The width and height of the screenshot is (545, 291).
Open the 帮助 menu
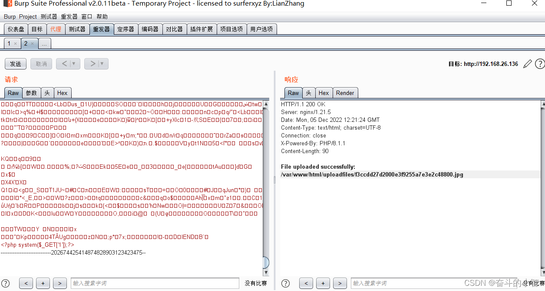click(x=102, y=16)
